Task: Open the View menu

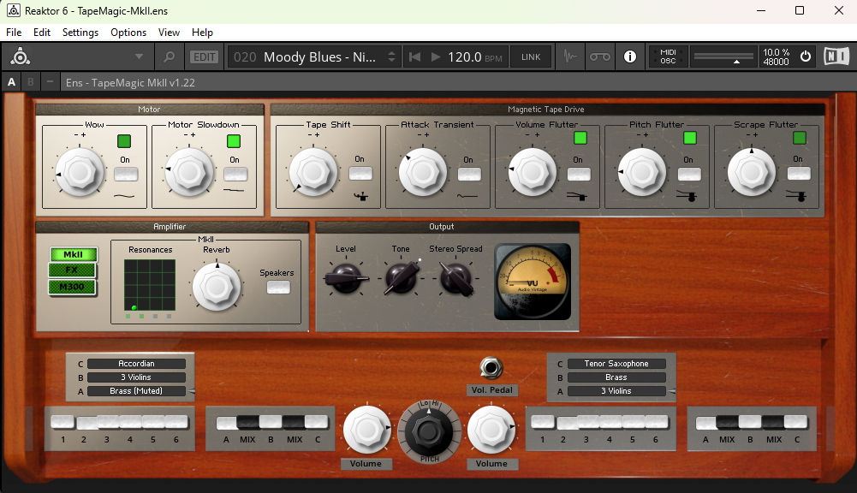Action: [x=169, y=33]
